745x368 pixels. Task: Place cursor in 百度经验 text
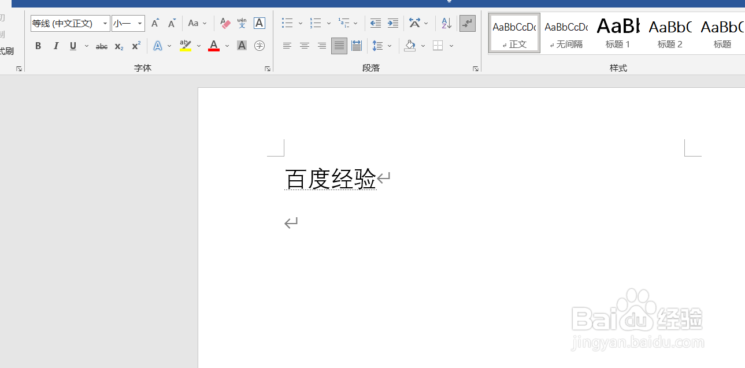(331, 179)
